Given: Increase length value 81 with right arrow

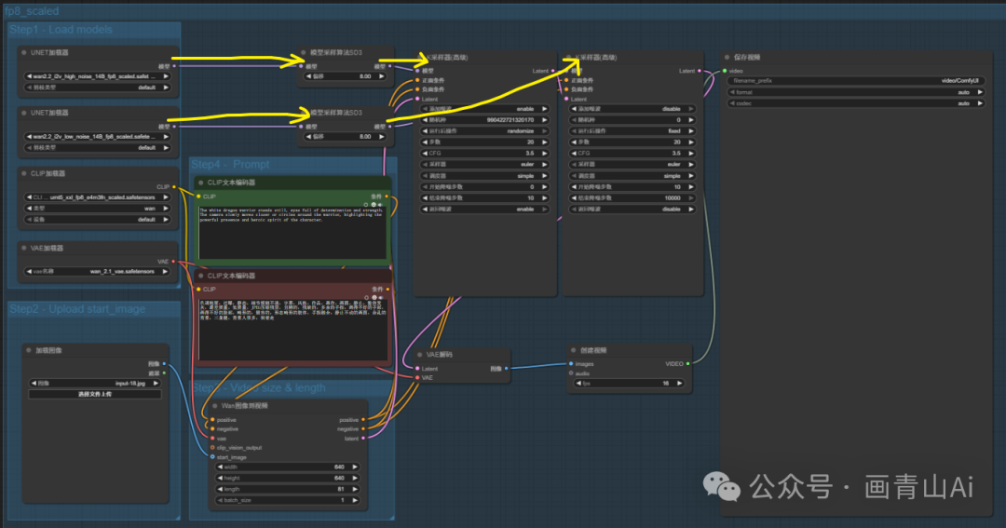Looking at the screenshot, I should pyautogui.click(x=355, y=489).
